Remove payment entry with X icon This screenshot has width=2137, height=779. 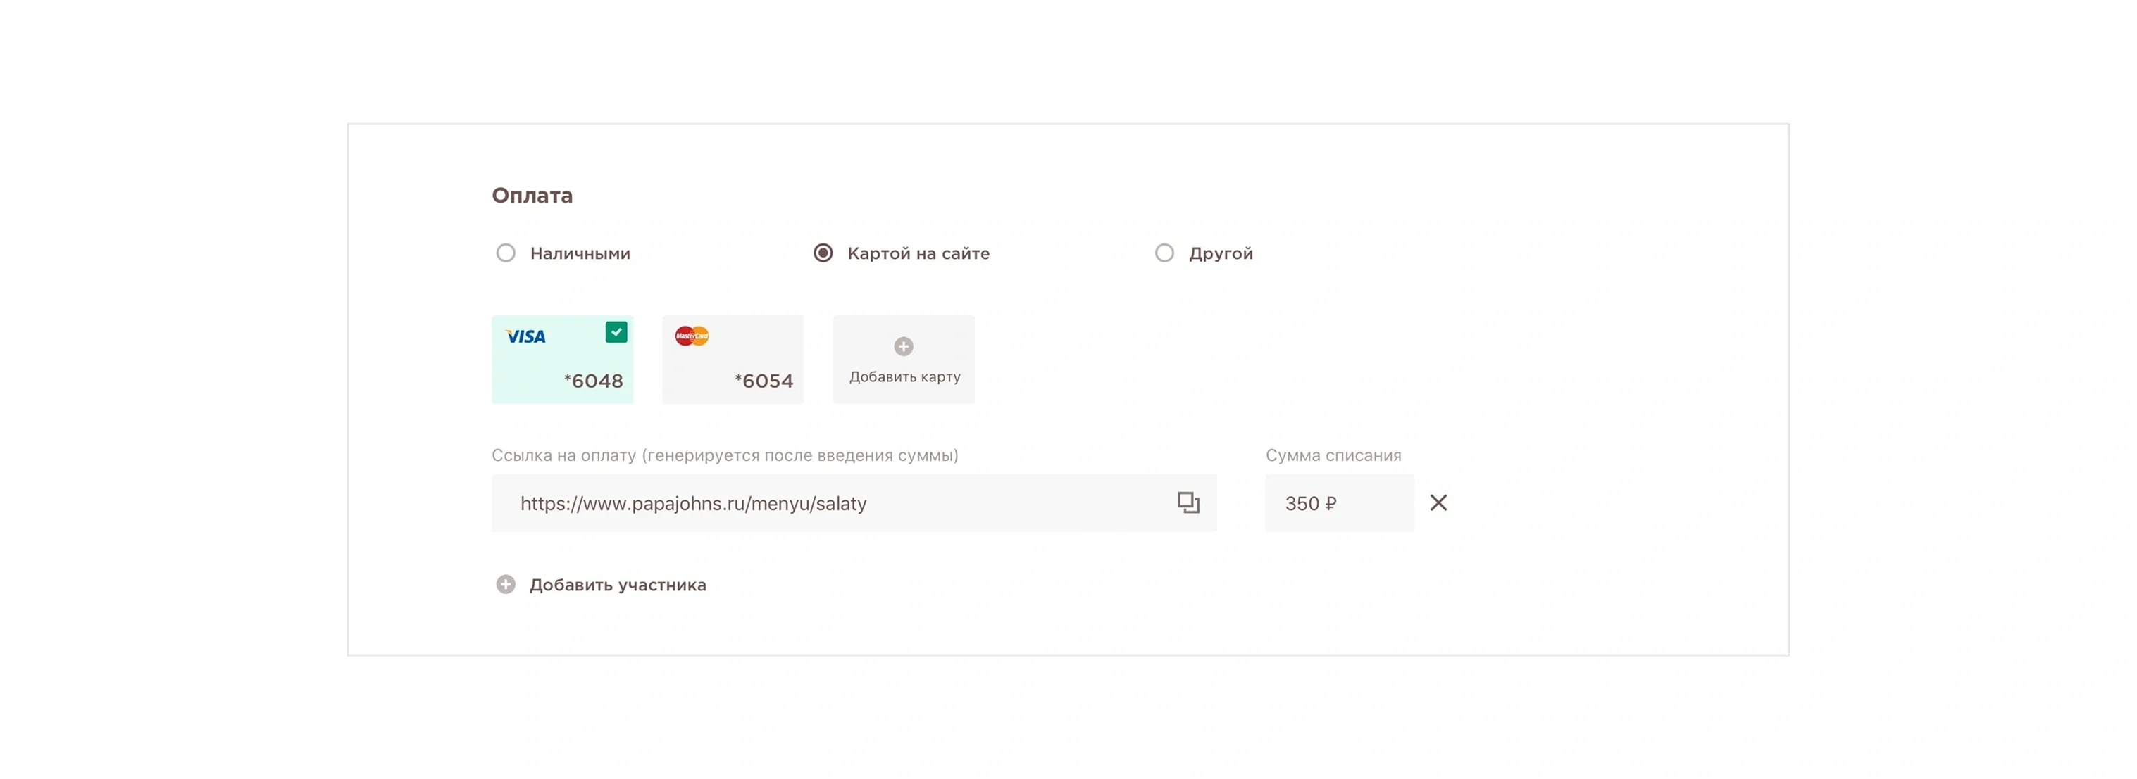tap(1438, 503)
